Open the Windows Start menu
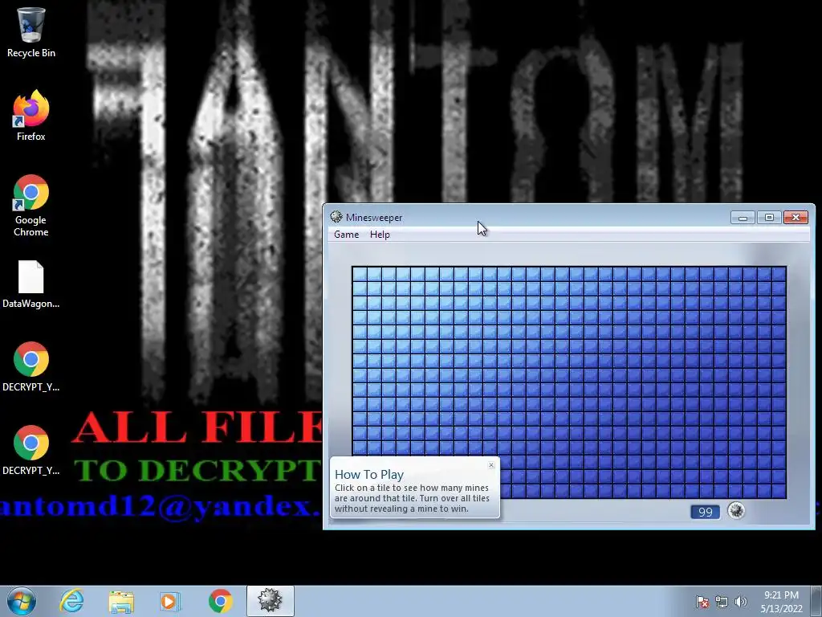This screenshot has height=617, width=822. pos(22,601)
